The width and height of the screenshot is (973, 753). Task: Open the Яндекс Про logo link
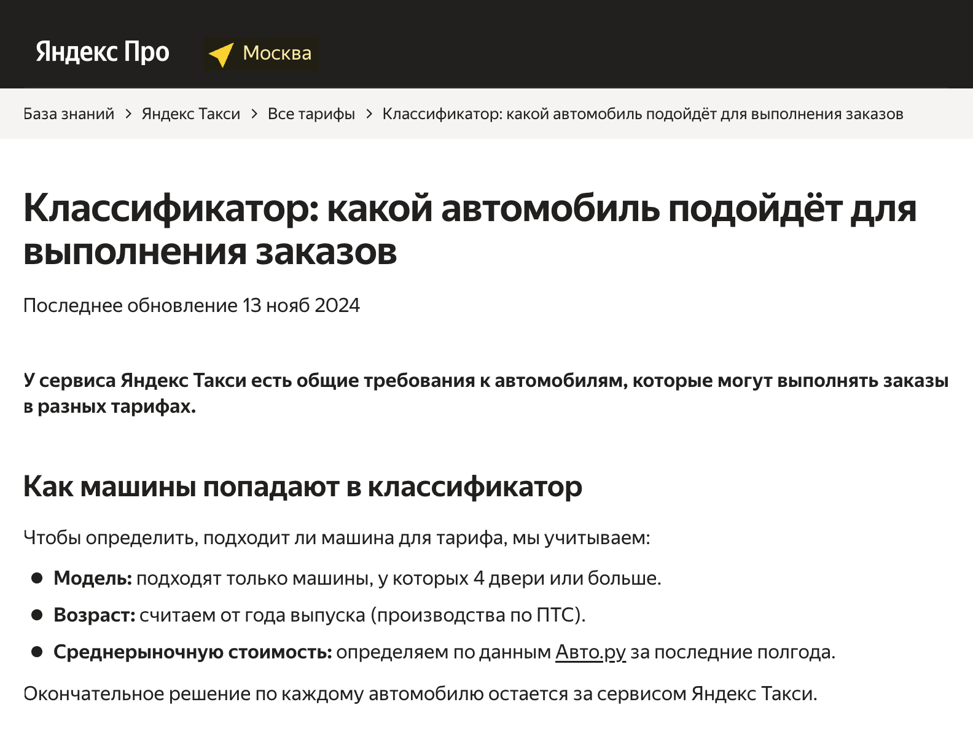click(x=103, y=53)
